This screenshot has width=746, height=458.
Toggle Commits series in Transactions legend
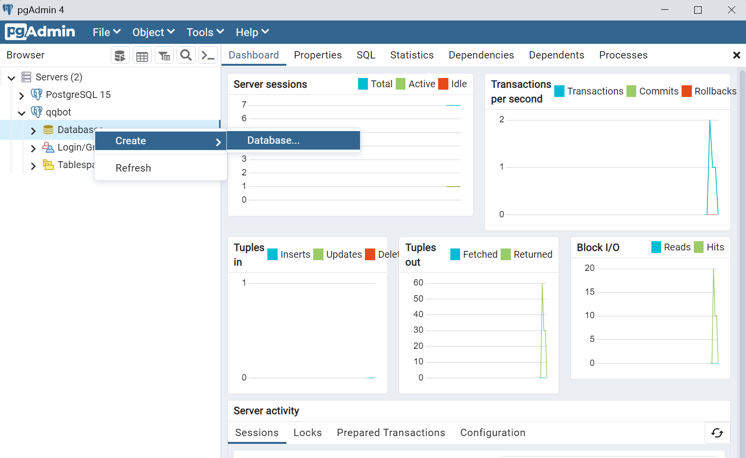click(652, 91)
